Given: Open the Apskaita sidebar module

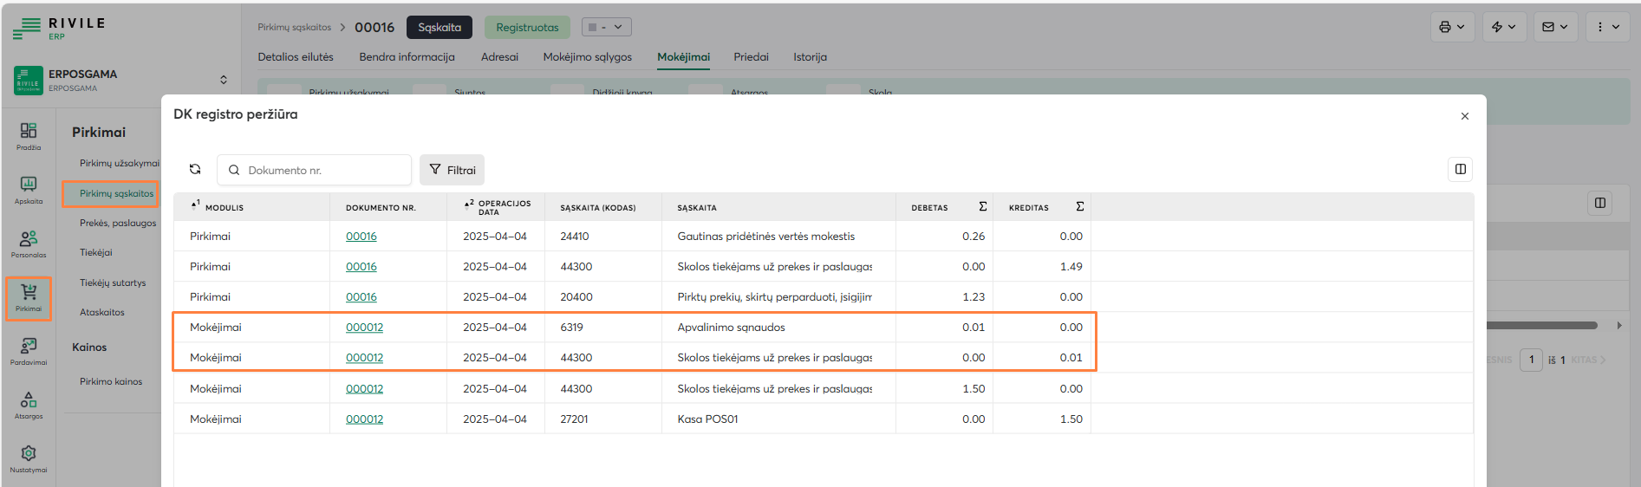Looking at the screenshot, I should (29, 189).
